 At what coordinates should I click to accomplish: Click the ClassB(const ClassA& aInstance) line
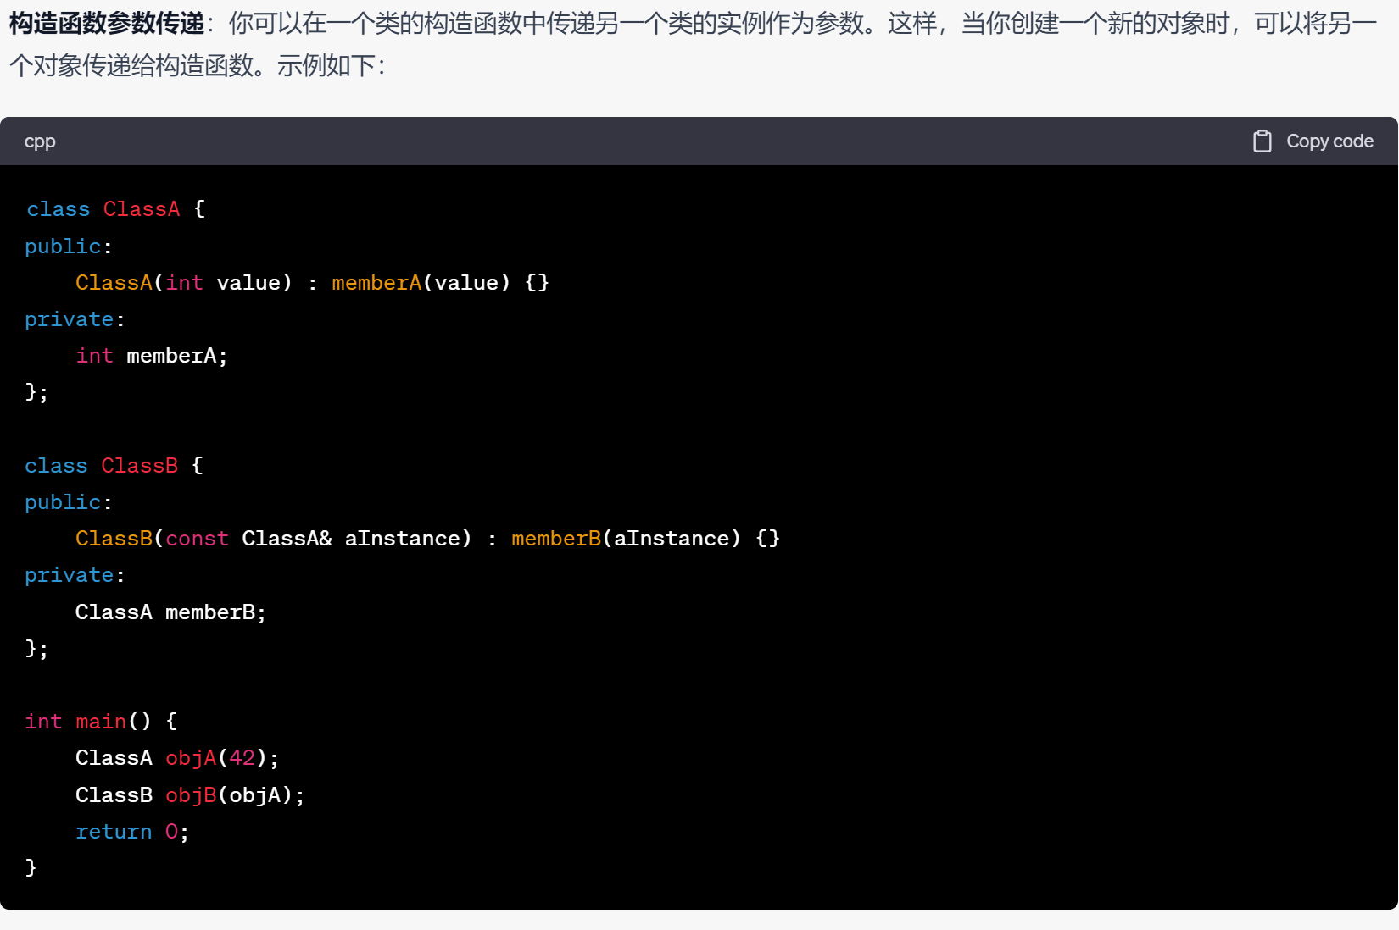coord(427,539)
